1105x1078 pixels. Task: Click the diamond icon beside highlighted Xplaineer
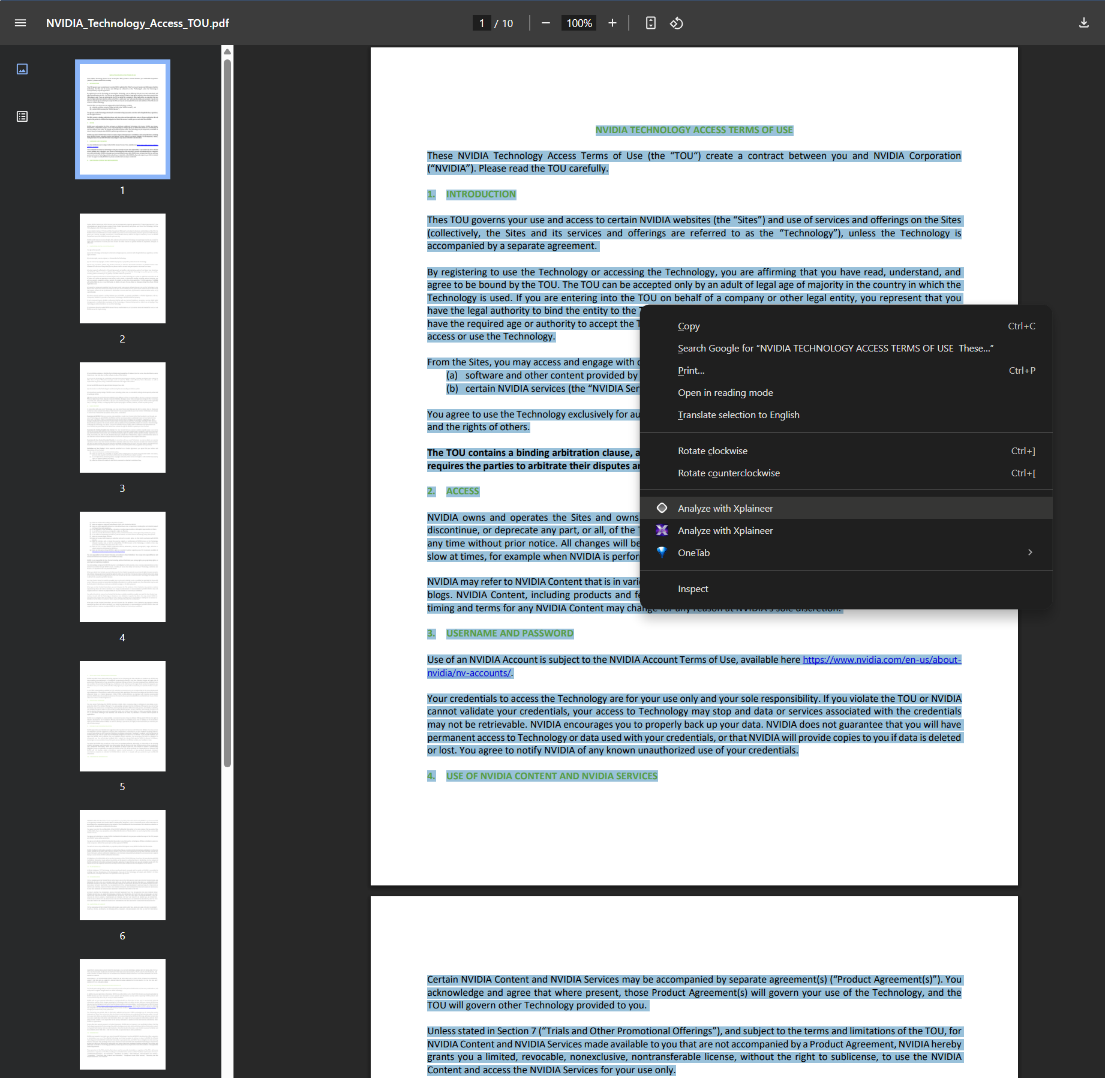(x=662, y=508)
